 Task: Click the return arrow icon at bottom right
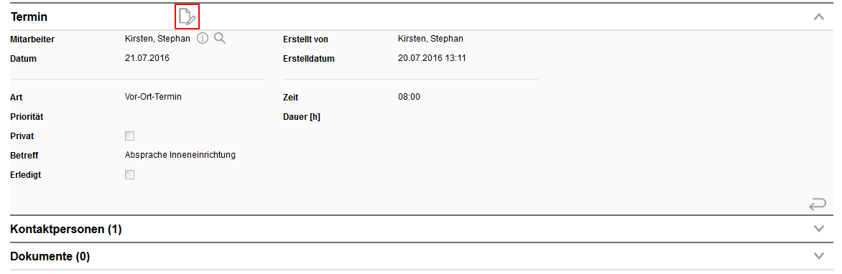[817, 204]
